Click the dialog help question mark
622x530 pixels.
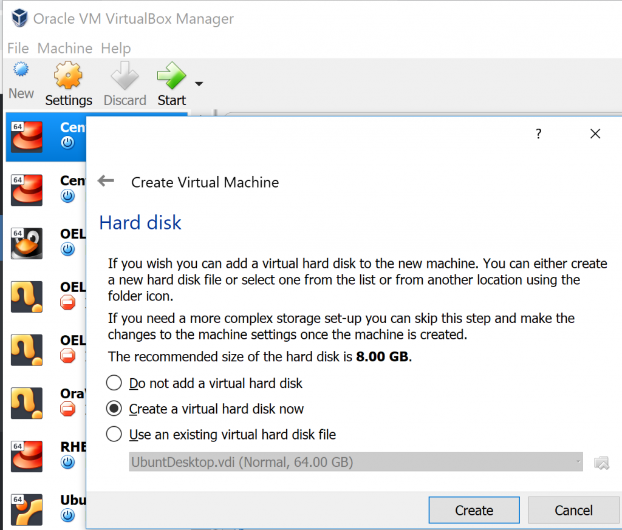point(538,134)
